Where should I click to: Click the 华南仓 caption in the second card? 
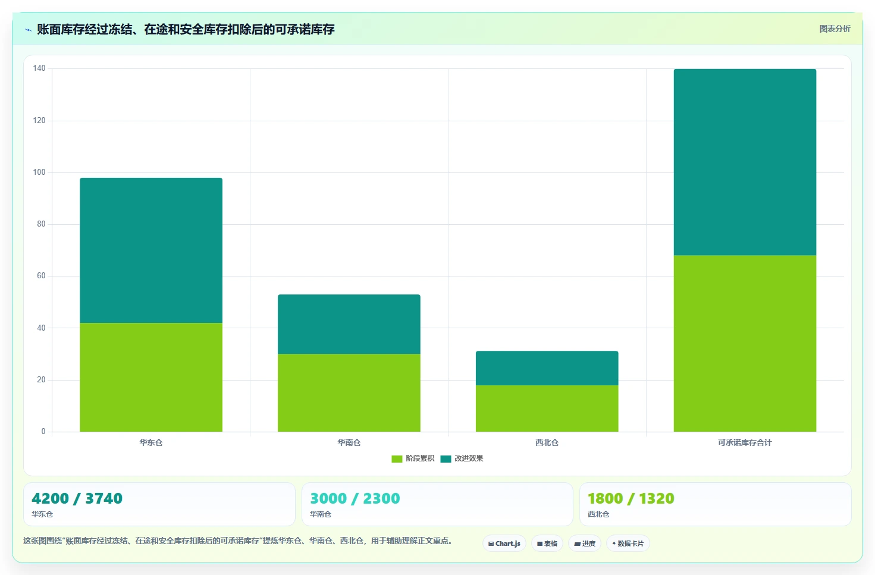(321, 514)
